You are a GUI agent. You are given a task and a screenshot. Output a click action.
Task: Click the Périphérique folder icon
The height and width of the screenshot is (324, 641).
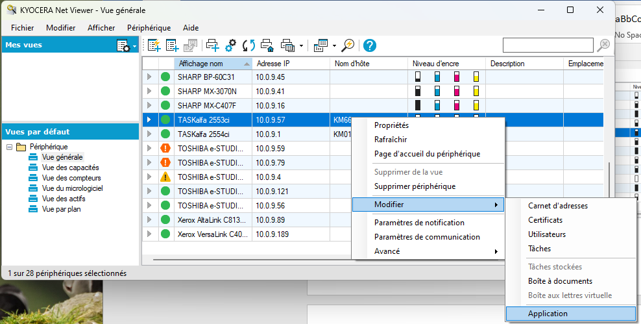point(21,147)
